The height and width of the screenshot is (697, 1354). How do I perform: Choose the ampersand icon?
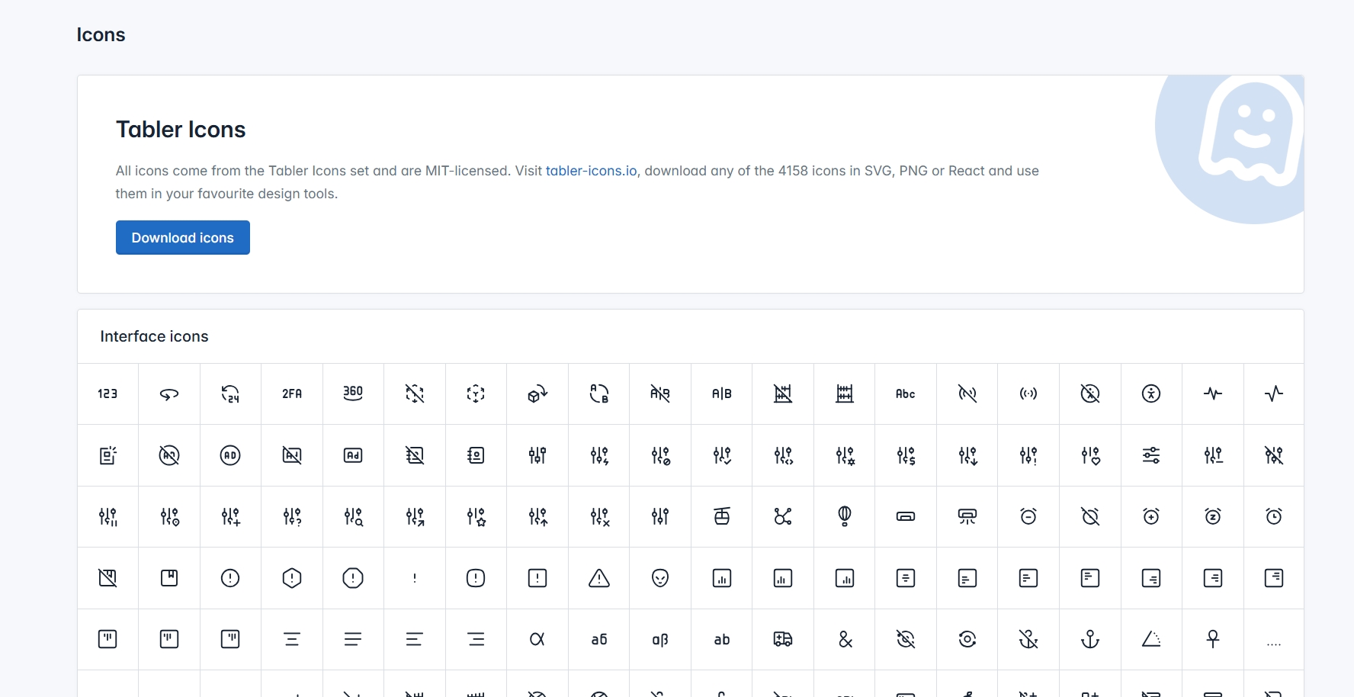(844, 639)
